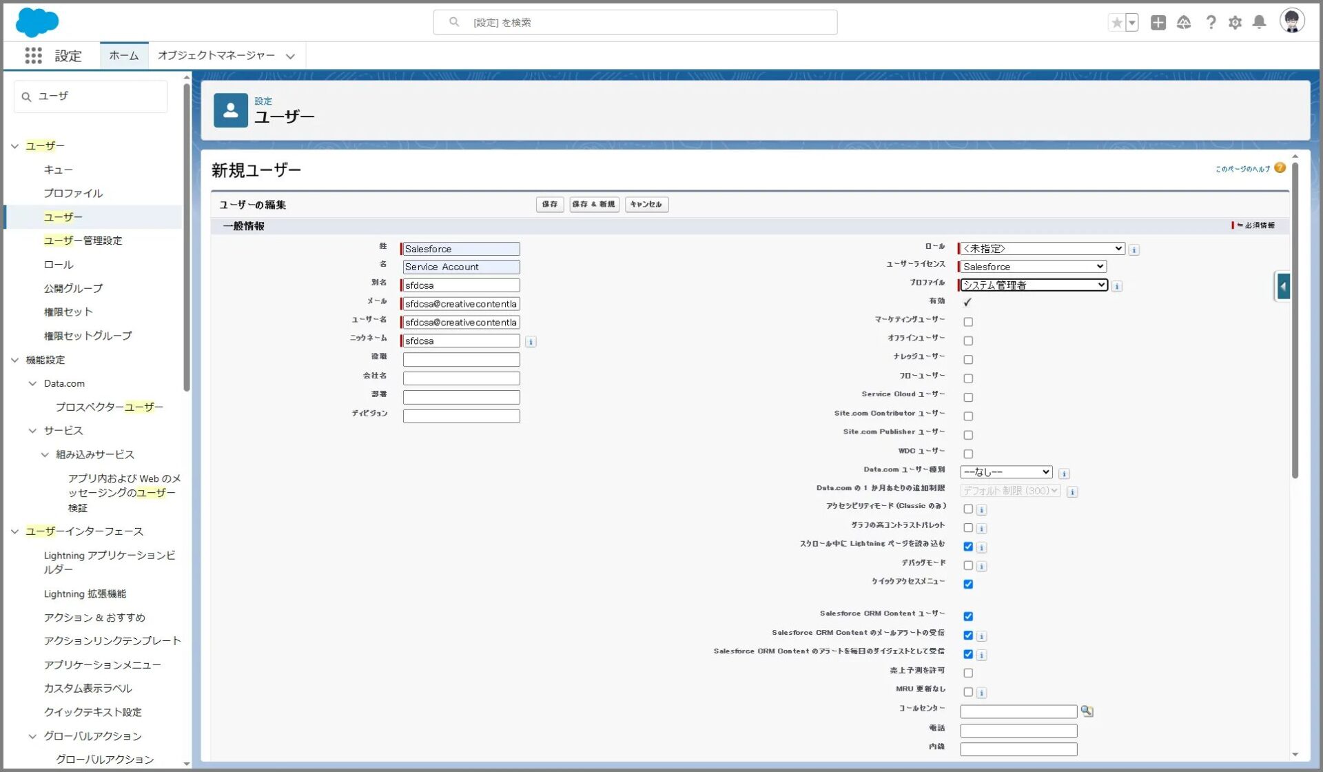The width and height of the screenshot is (1323, 772).
Task: Open the このページのヘルプ link
Action: 1242,169
